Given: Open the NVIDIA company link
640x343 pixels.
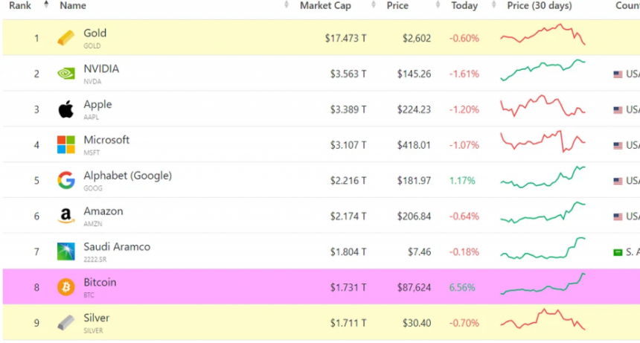Looking at the screenshot, I should tap(101, 68).
